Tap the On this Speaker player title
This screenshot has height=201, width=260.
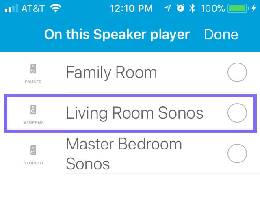coord(117,35)
